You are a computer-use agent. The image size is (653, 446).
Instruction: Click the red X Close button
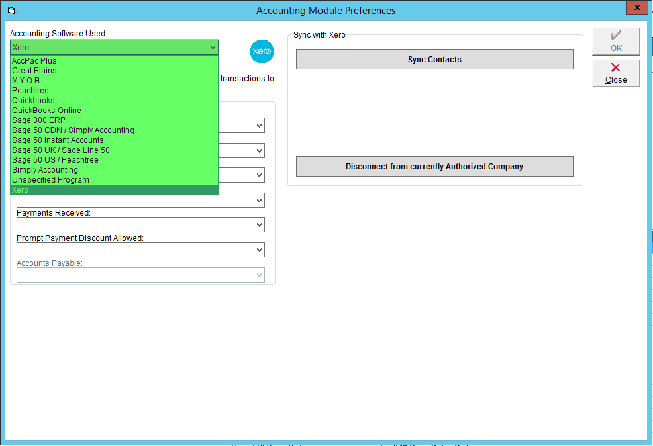pos(616,73)
